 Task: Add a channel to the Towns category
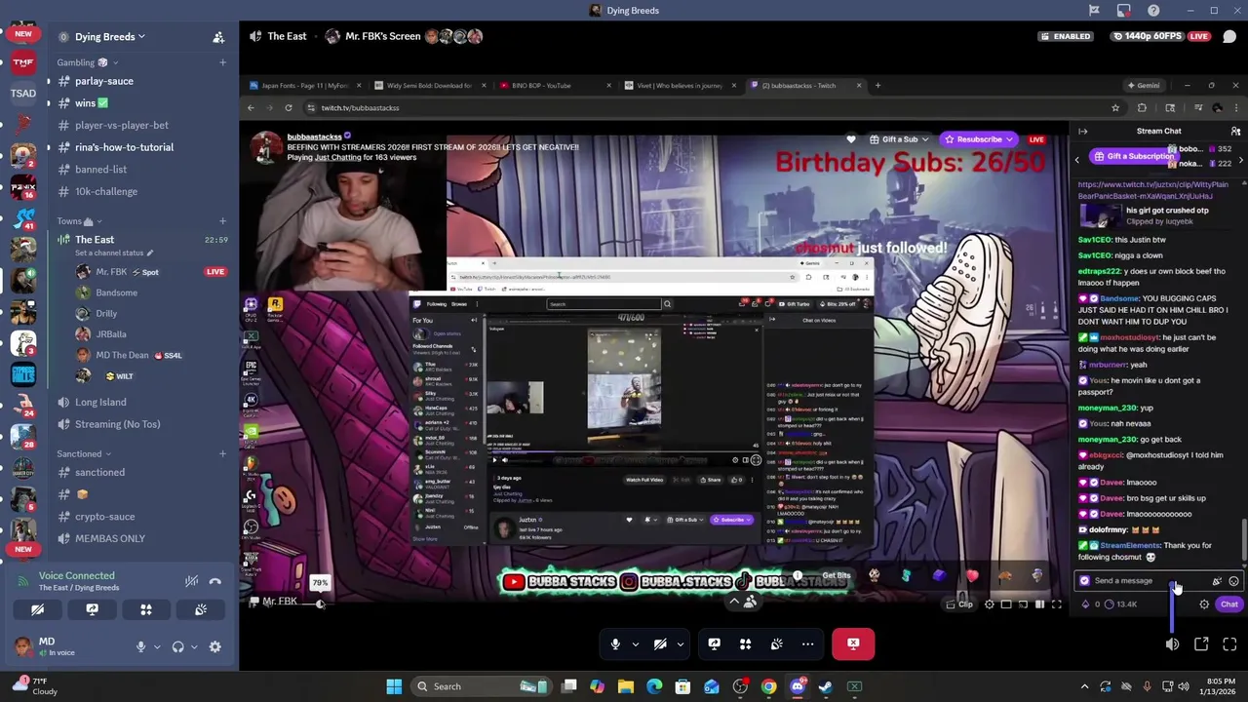point(222,221)
